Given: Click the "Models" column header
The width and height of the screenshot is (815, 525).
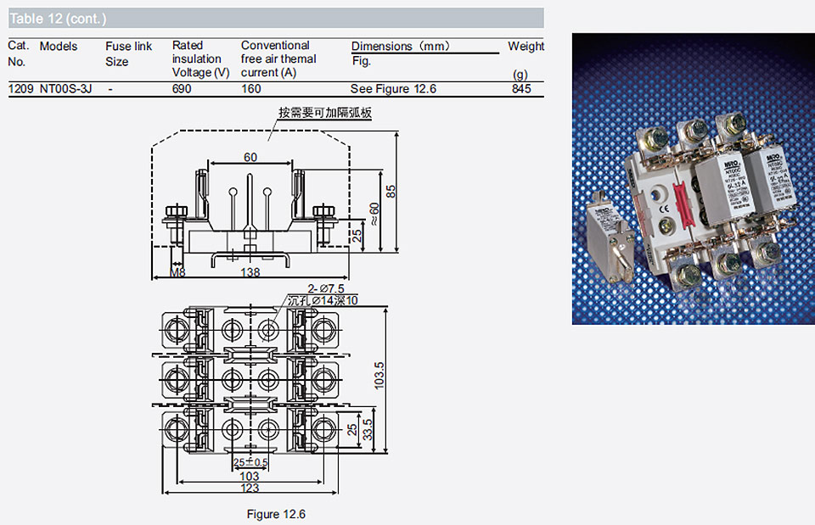Looking at the screenshot, I should [x=59, y=46].
